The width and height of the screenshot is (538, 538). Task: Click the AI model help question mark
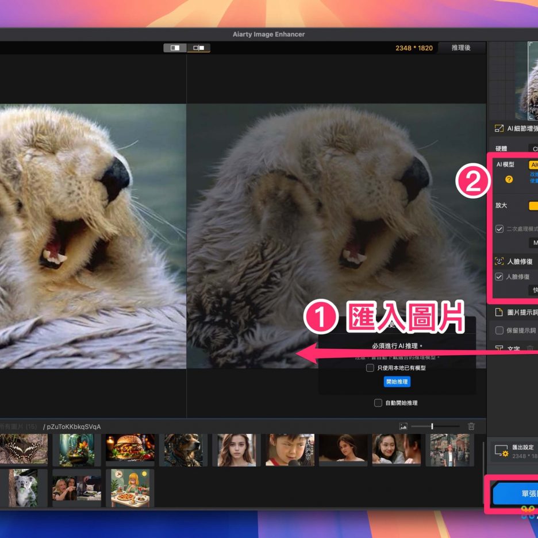click(509, 179)
